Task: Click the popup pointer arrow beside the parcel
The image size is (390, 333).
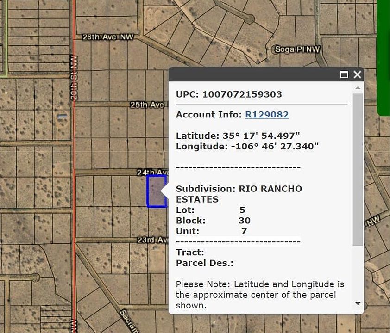Action: pos(164,191)
